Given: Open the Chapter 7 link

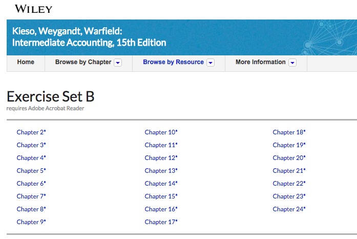Looking at the screenshot, I should tap(31, 196).
